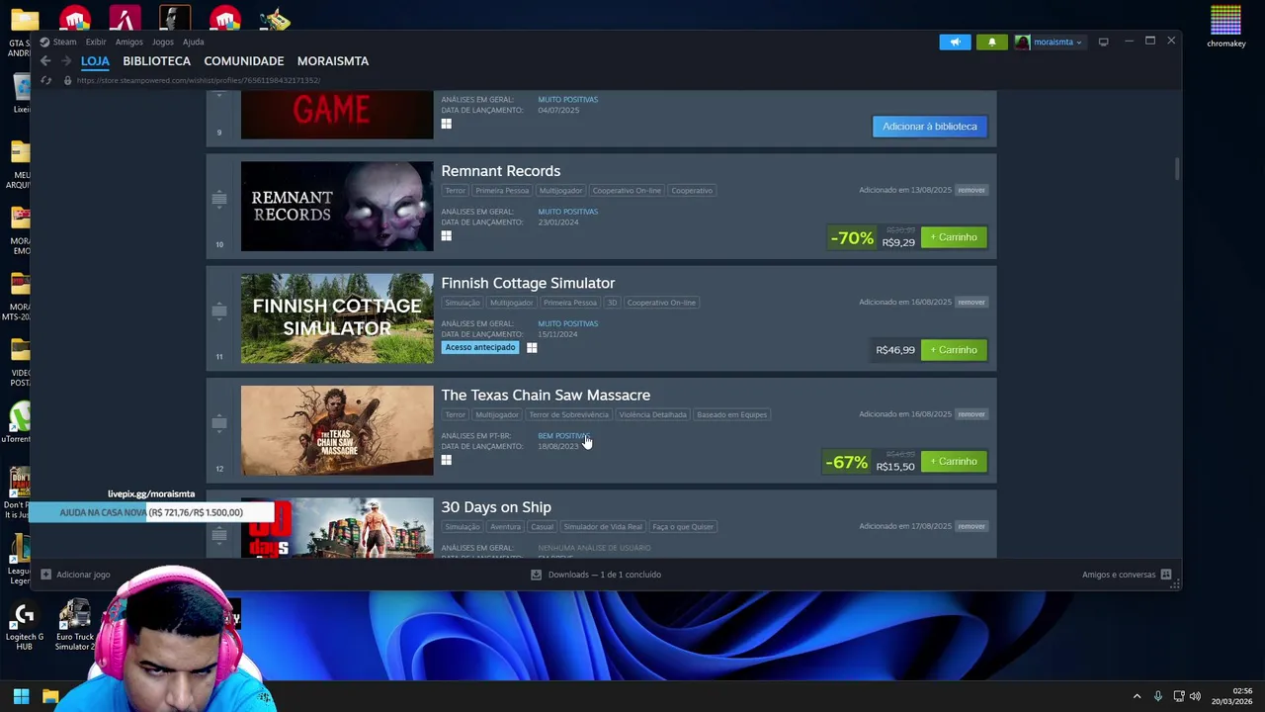Switch to the COMUNIDADE tab
Screen dimensions: 1265x712
point(244,61)
